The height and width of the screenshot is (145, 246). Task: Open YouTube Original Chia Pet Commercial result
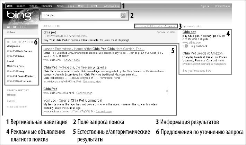tap(72, 100)
